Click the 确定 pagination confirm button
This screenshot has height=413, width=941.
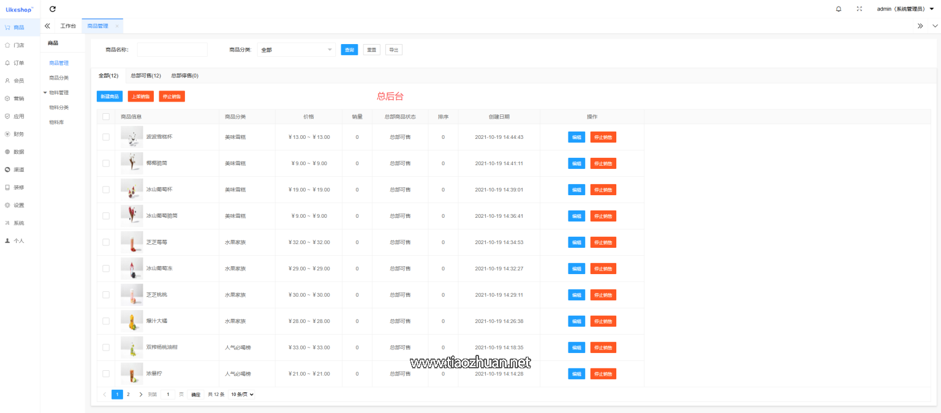[x=196, y=395]
